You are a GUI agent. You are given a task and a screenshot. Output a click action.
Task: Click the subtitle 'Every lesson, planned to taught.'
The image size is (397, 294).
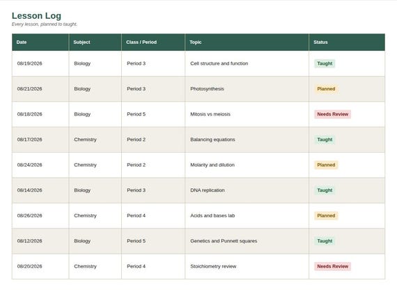click(x=45, y=24)
